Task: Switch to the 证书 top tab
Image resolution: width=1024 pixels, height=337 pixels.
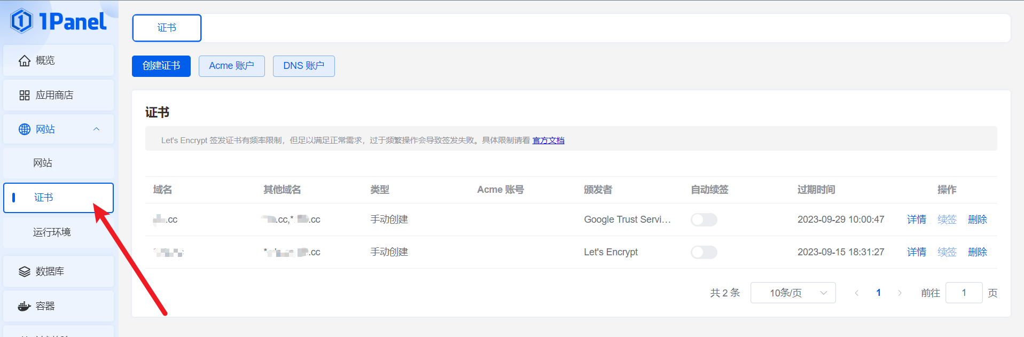Action: 167,28
